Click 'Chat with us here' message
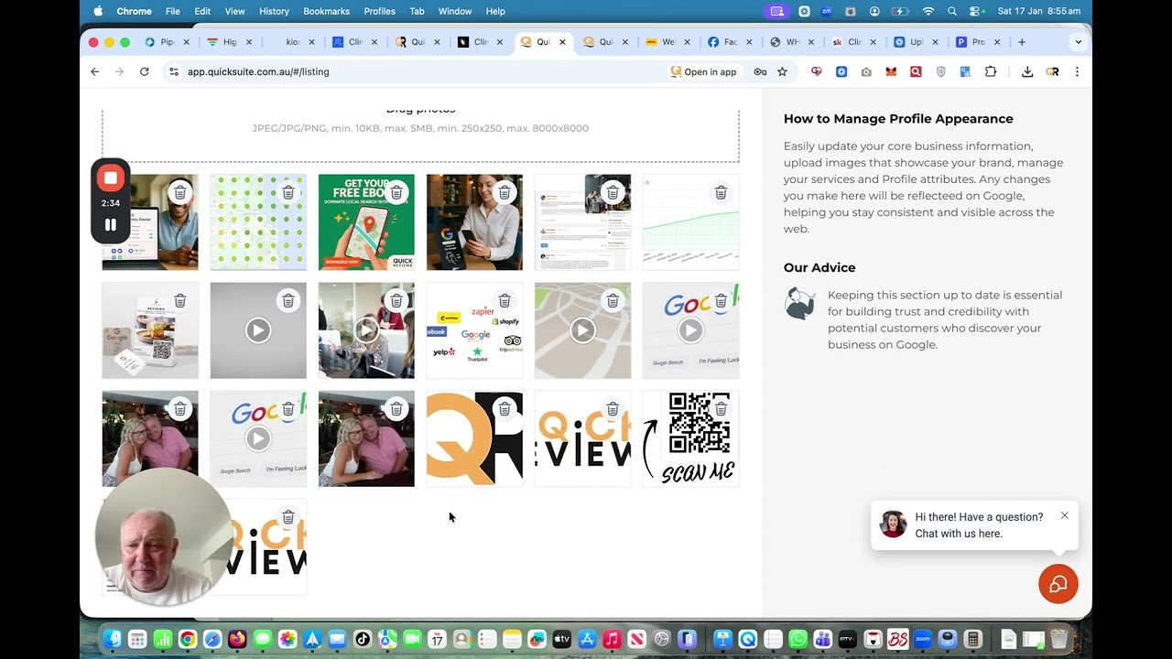Screen dimensions: 1172x659 959,534
